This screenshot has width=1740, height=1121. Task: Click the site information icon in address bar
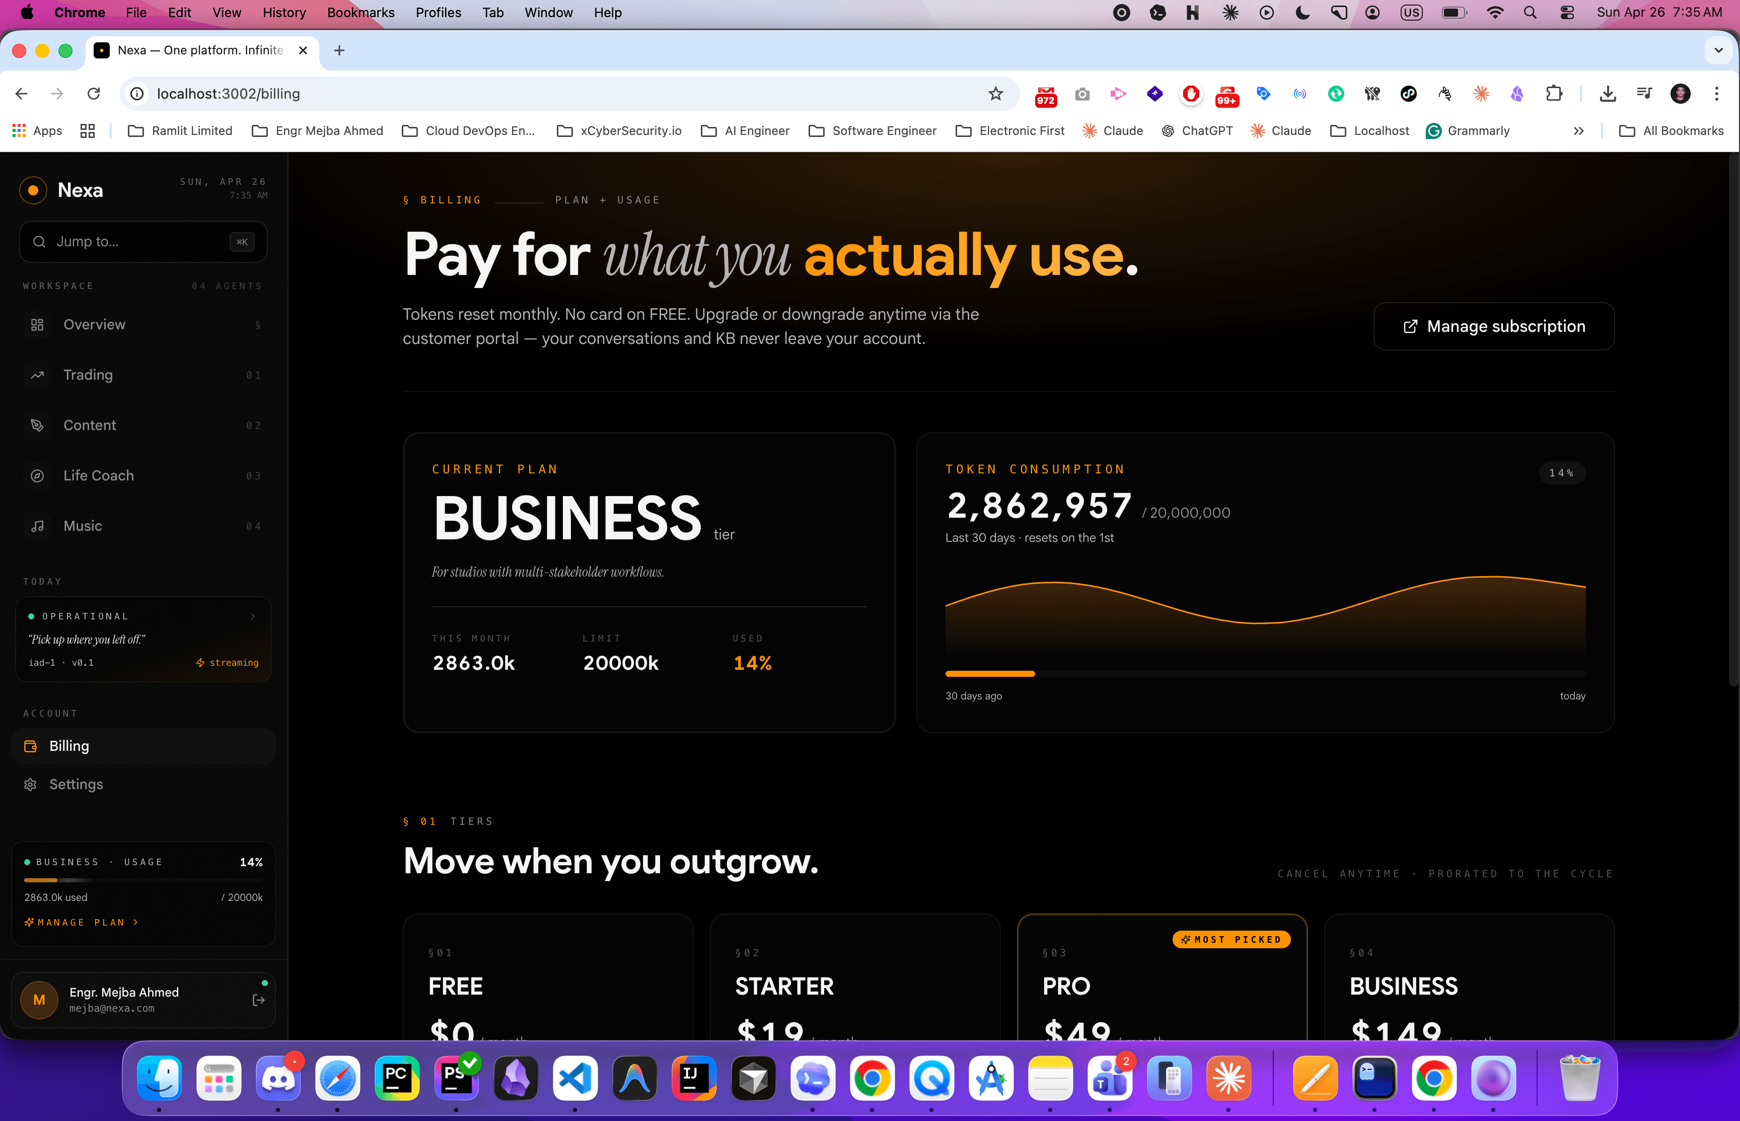pyautogui.click(x=137, y=94)
